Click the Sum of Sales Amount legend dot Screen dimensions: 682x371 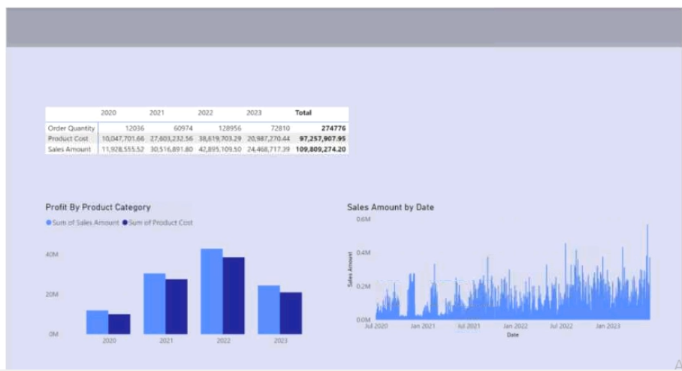(49, 223)
